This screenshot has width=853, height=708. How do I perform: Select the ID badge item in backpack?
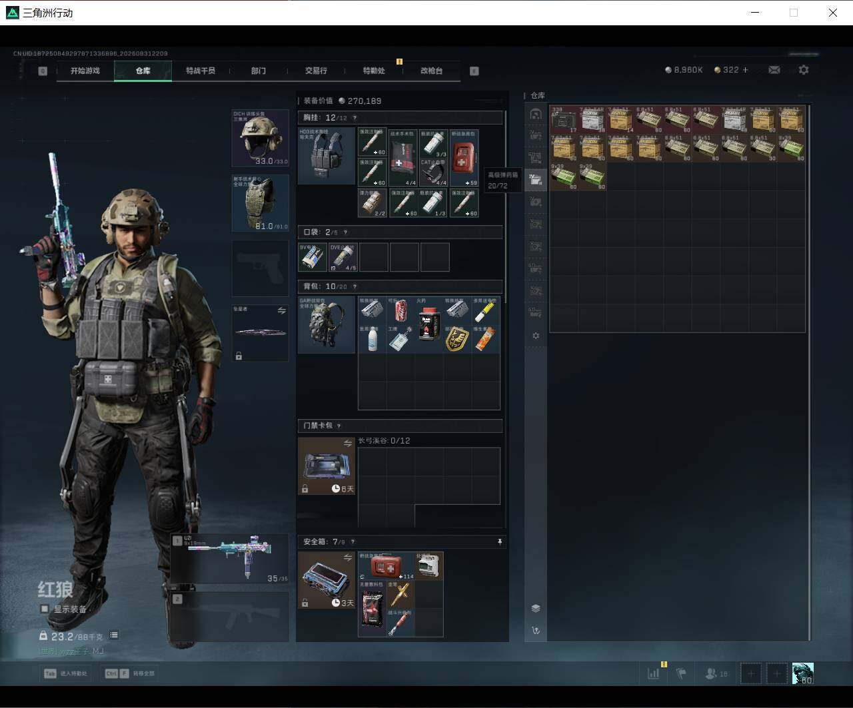pos(401,339)
